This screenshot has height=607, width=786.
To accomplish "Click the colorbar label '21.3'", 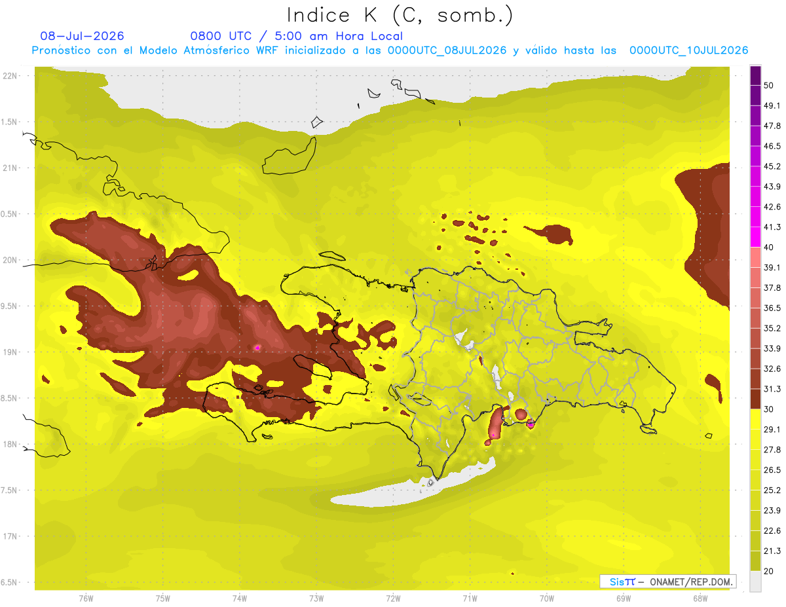I will click(x=772, y=551).
